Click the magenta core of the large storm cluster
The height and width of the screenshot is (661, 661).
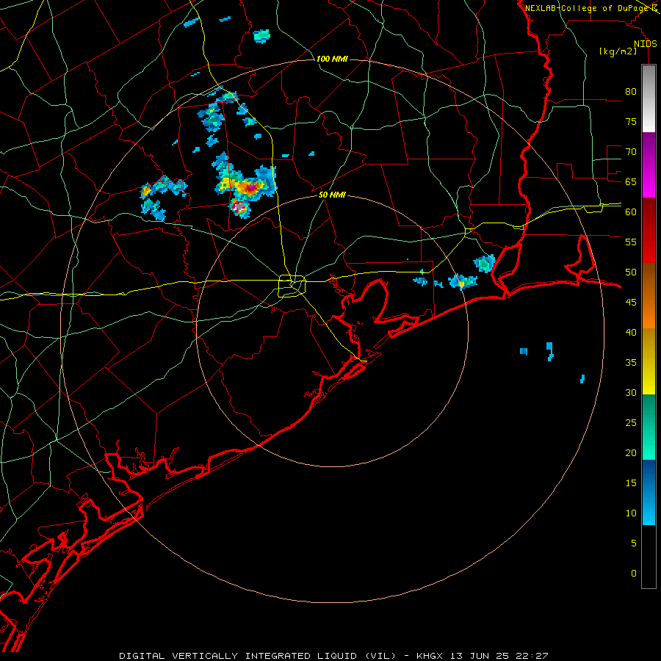tap(251, 187)
